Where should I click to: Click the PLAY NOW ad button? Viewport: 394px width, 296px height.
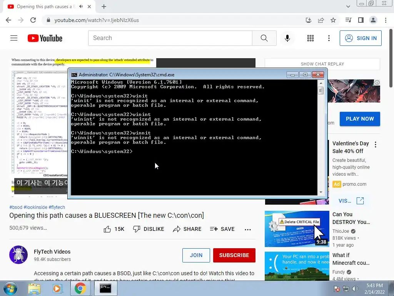coord(360,119)
